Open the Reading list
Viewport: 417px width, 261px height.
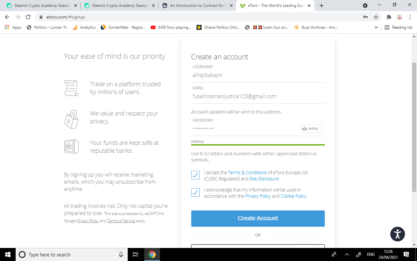point(398,27)
